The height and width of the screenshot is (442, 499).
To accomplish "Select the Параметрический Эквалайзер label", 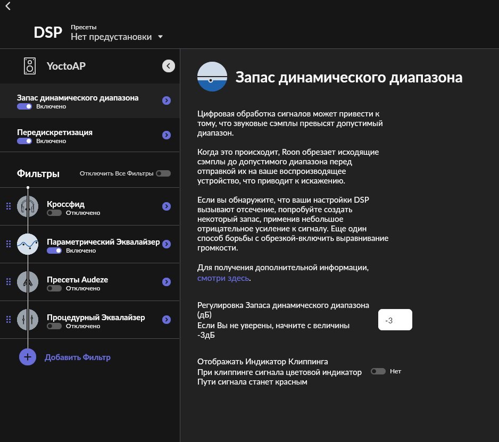I will pos(103,242).
